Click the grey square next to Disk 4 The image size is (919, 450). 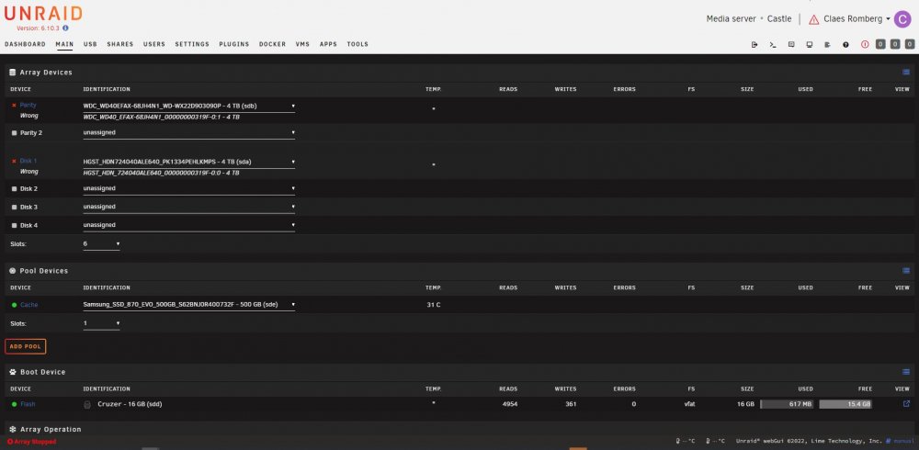coord(14,226)
